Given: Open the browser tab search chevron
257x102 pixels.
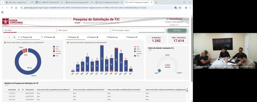Looking at the screenshot, I should point(2,2).
